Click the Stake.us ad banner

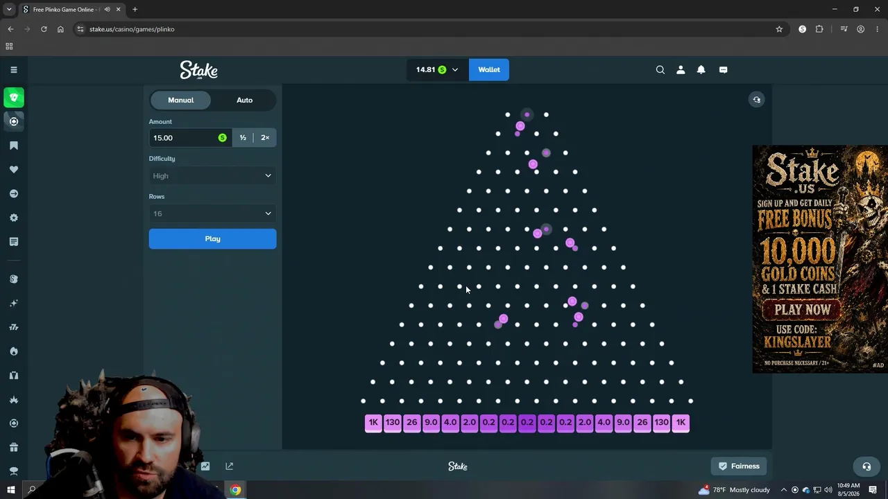[820, 259]
